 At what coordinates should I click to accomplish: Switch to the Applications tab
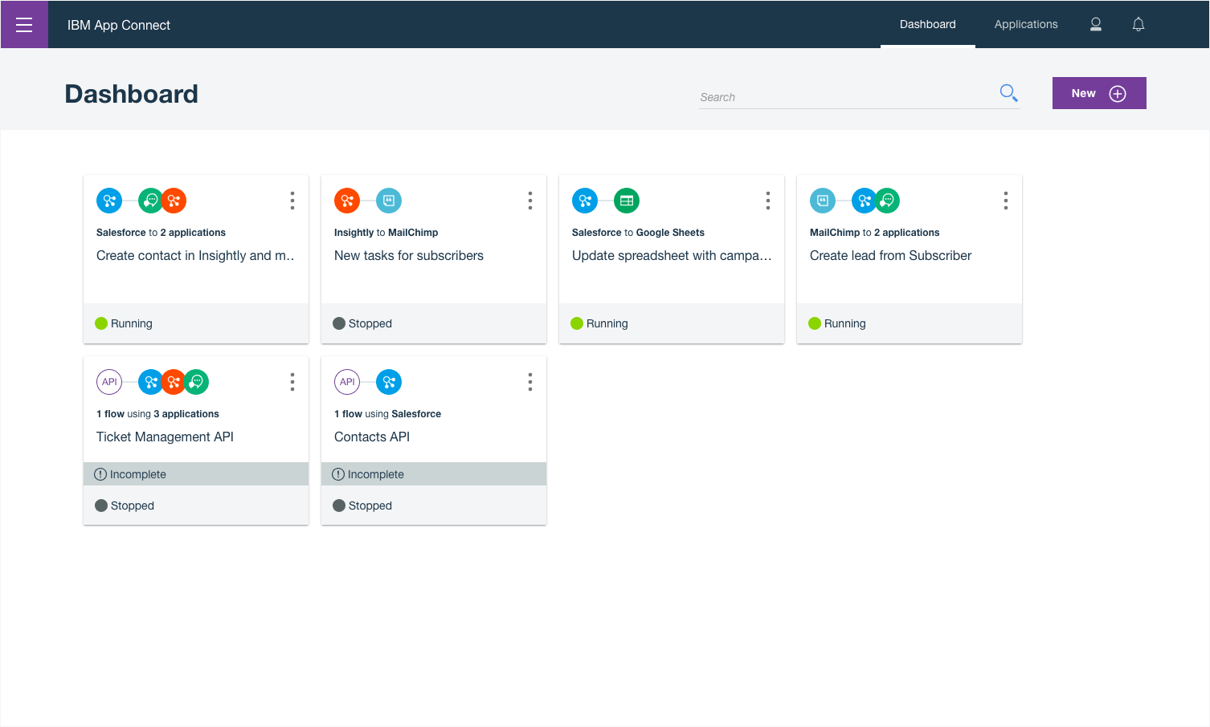pos(1025,24)
